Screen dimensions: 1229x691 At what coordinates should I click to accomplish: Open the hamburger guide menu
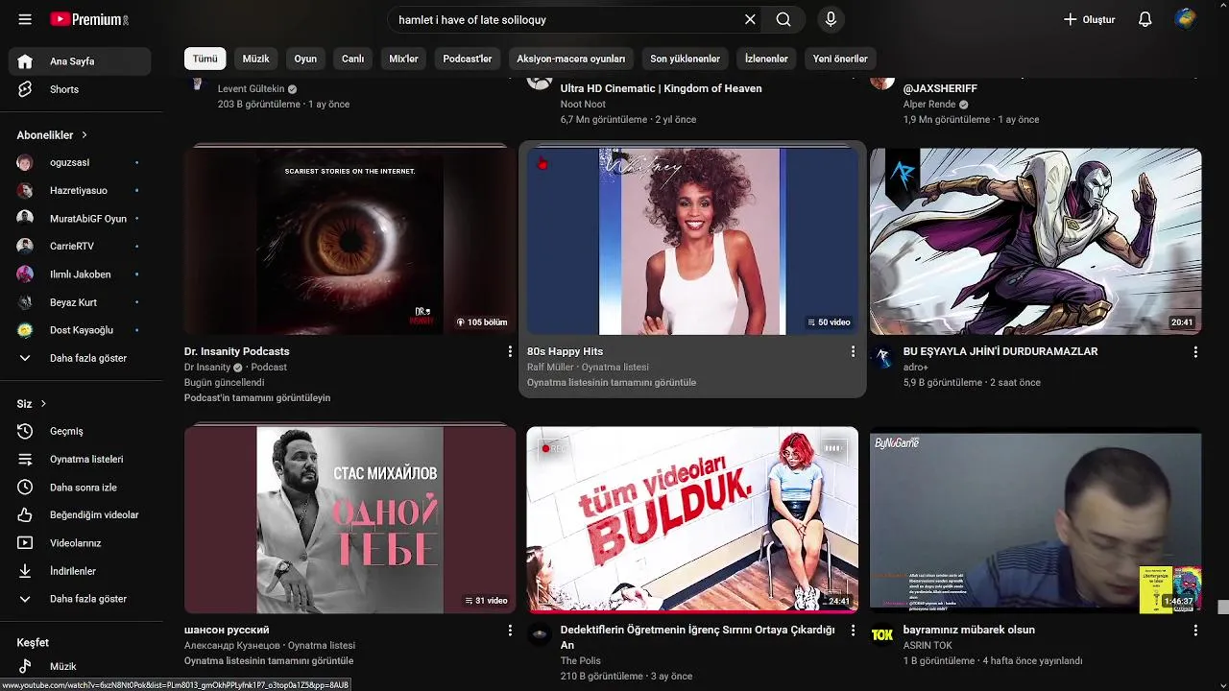click(25, 19)
